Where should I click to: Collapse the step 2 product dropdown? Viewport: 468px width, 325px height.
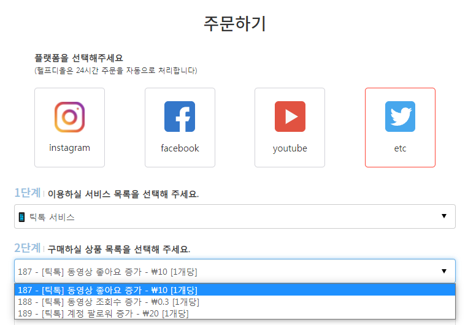234,271
